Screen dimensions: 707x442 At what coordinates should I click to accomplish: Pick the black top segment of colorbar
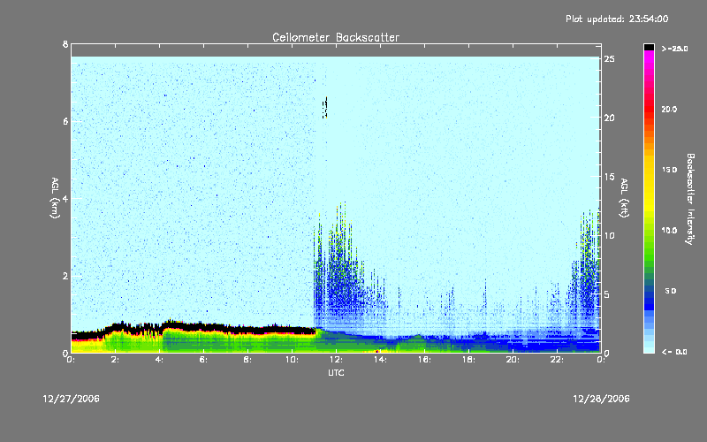[649, 47]
